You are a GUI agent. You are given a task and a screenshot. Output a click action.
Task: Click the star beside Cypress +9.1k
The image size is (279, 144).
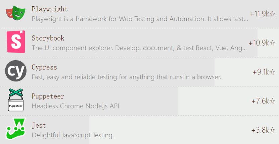272,72
